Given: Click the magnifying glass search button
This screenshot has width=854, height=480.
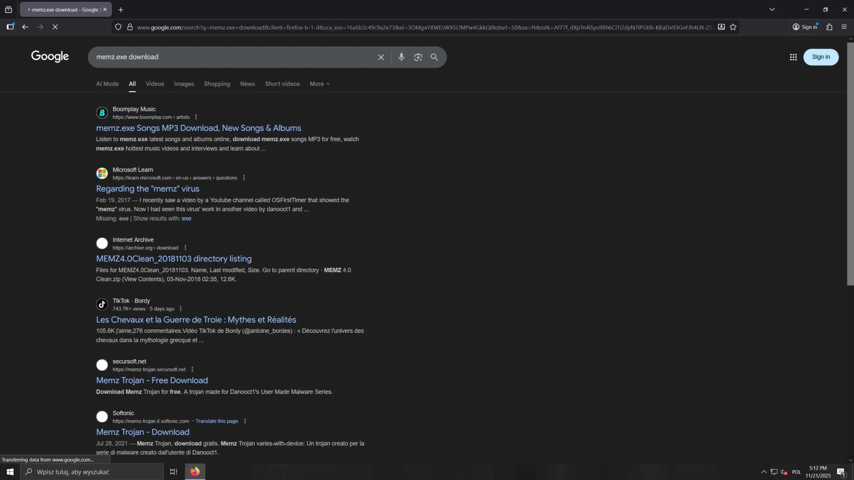Looking at the screenshot, I should click(x=434, y=57).
